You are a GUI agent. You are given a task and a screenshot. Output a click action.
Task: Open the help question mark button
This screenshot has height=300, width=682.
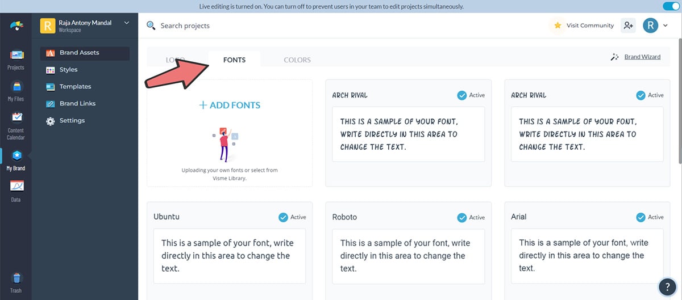667,286
